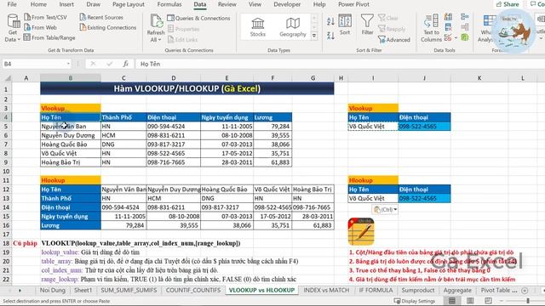Sort Z to A descending
The image size is (545, 306).
pyautogui.click(x=330, y=35)
